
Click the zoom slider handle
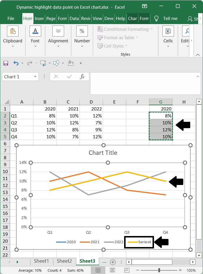pyautogui.click(x=159, y=270)
